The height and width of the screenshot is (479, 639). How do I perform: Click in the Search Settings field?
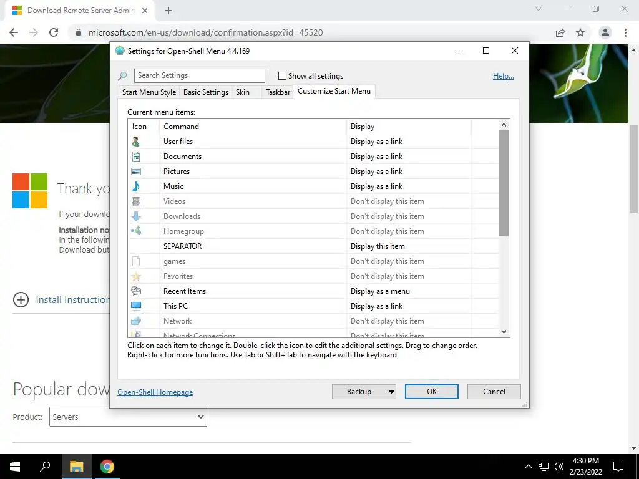(x=199, y=75)
